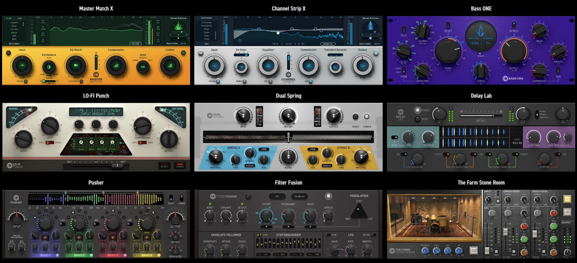Click the Delay Lab reset icon
577x263 pixels.
[417, 119]
